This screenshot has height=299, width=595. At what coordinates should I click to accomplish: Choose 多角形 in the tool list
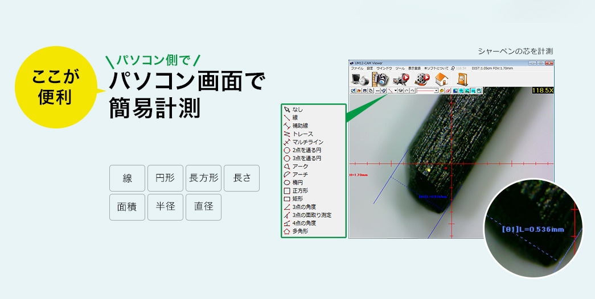pos(300,231)
